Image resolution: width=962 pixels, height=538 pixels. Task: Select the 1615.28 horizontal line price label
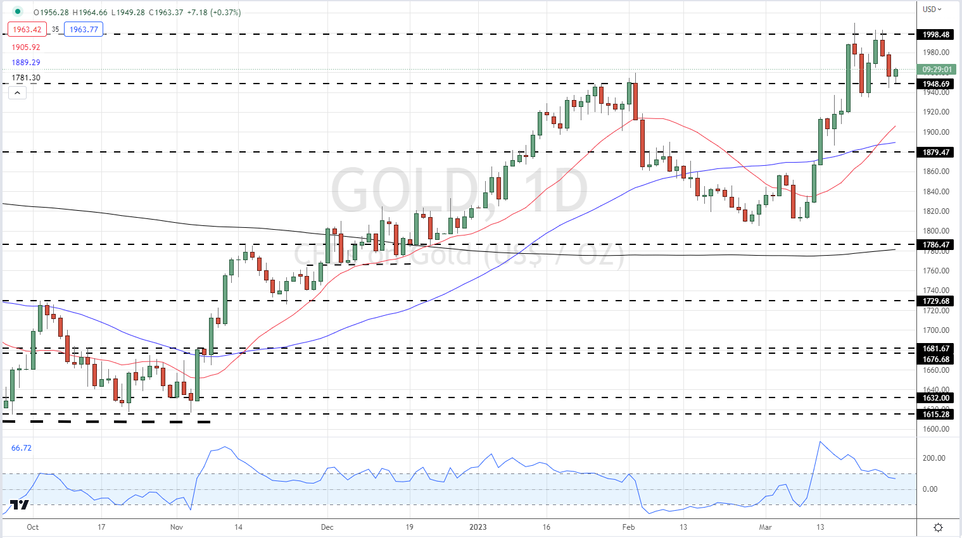click(936, 415)
